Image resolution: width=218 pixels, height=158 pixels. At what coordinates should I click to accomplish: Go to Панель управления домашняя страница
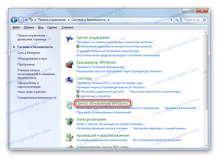32,38
